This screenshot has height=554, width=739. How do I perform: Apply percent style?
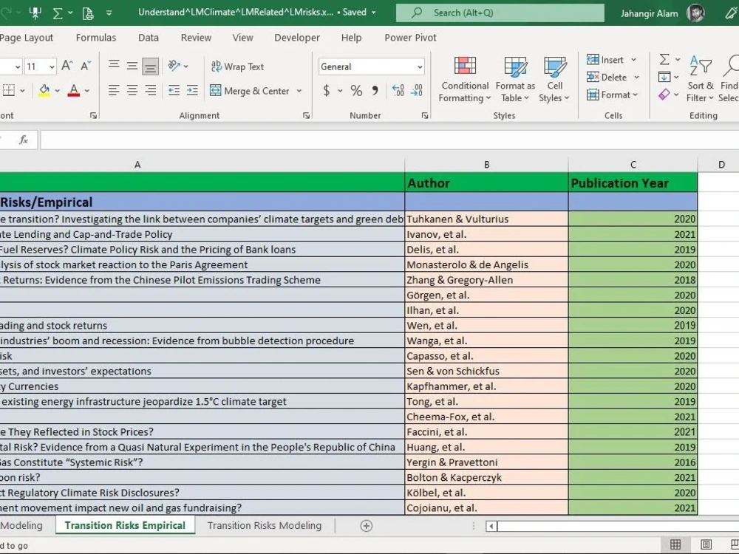coord(356,90)
